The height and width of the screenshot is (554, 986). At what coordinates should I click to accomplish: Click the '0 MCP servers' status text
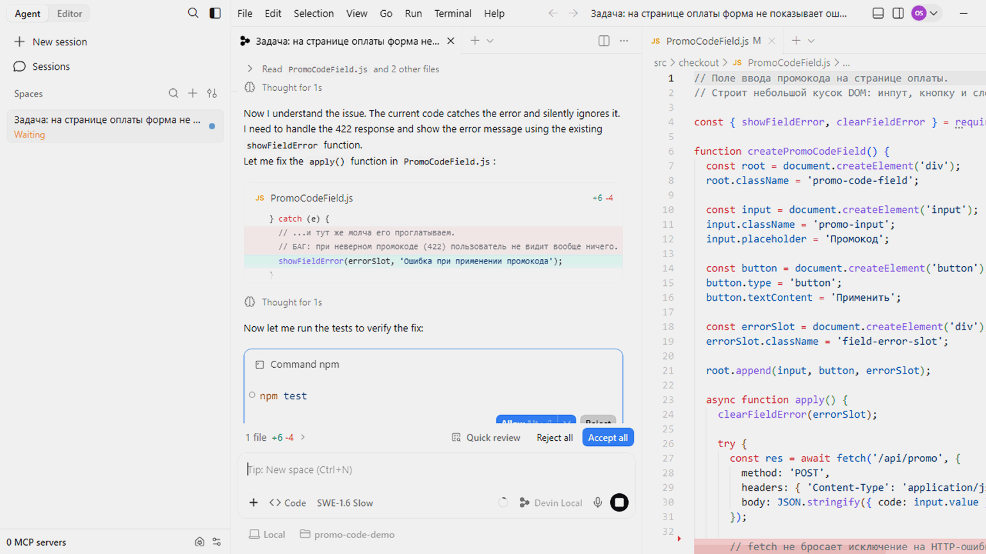pos(36,542)
